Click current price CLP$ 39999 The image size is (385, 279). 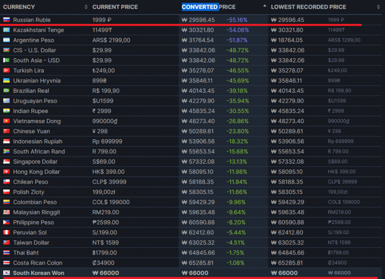pyautogui.click(x=109, y=182)
